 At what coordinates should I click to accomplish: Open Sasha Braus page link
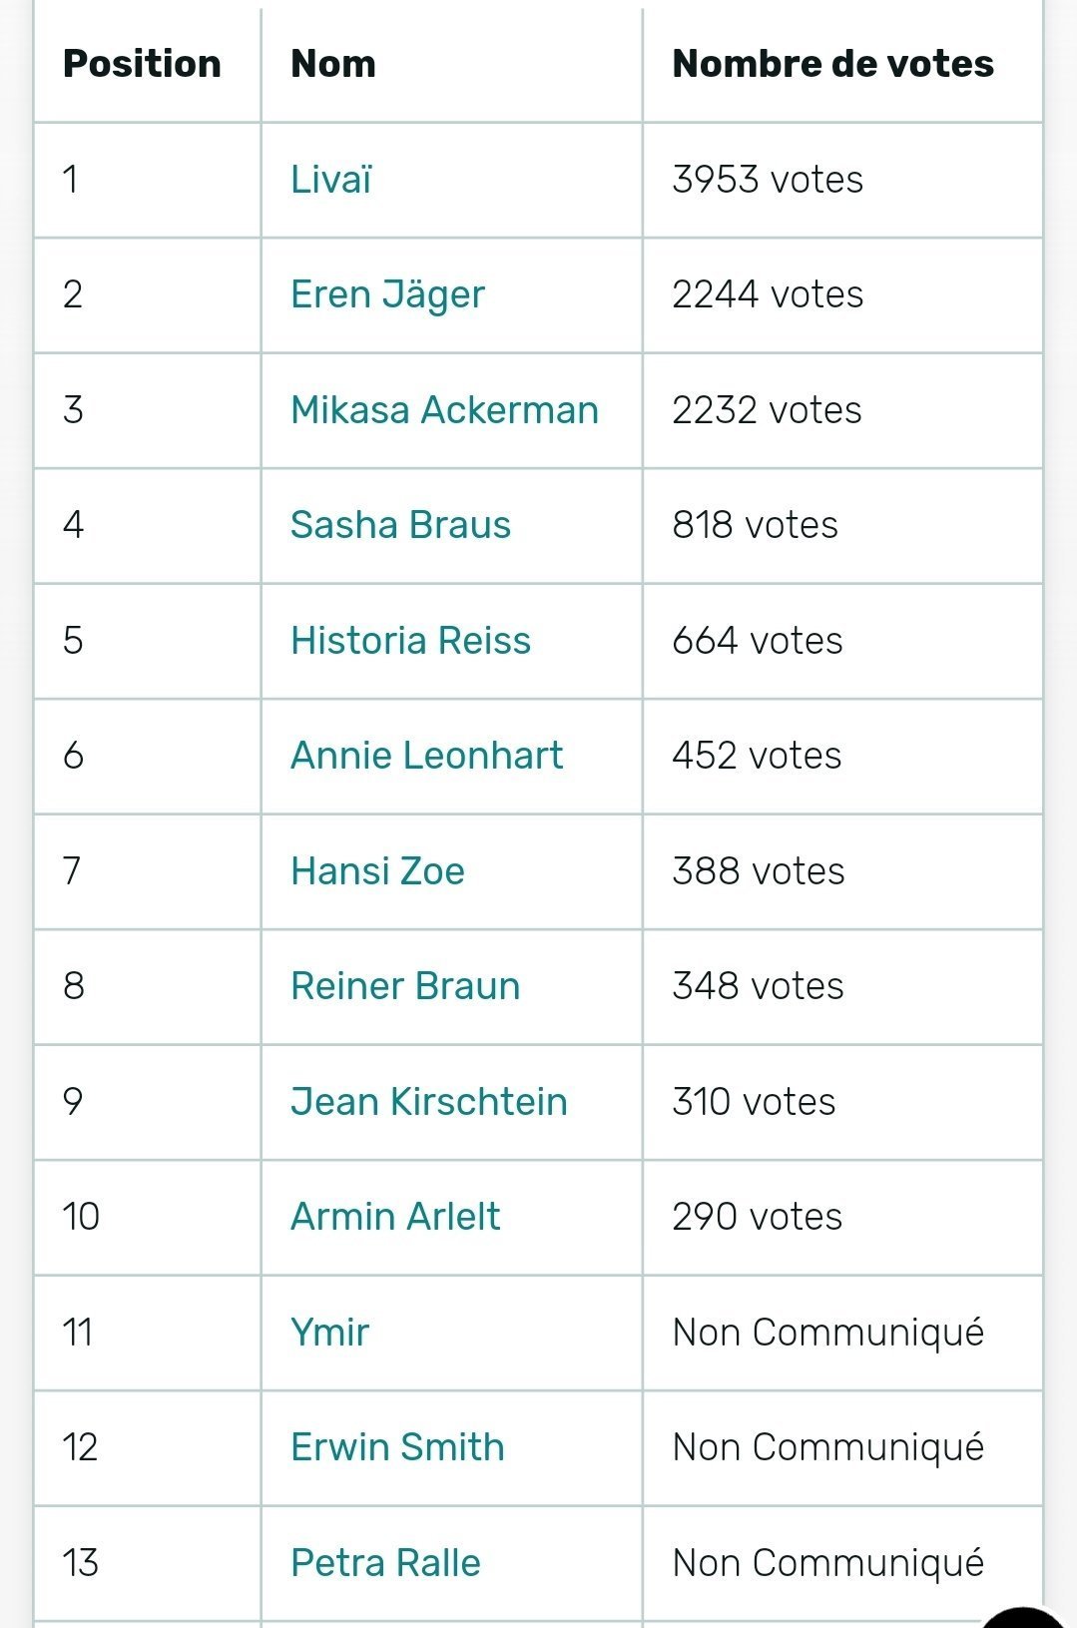click(x=400, y=525)
